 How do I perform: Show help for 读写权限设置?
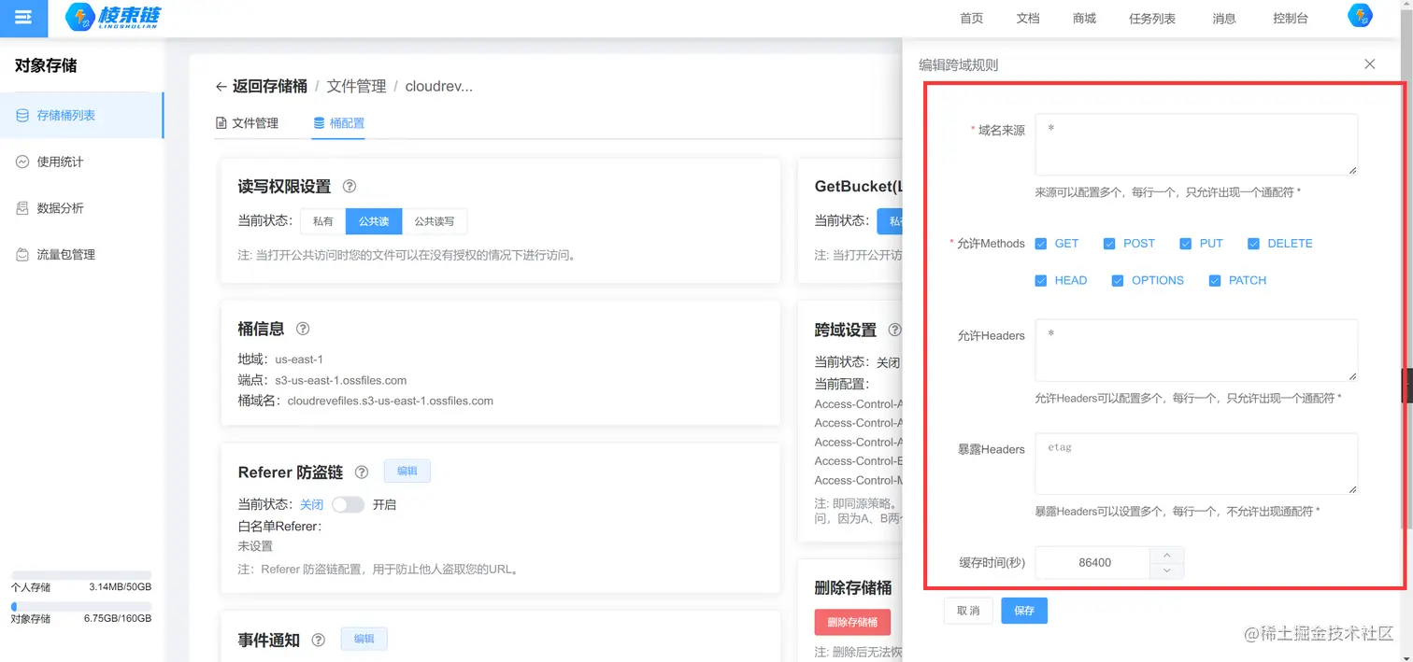pyautogui.click(x=350, y=187)
